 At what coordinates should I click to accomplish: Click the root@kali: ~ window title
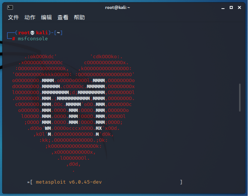coord(118,7)
